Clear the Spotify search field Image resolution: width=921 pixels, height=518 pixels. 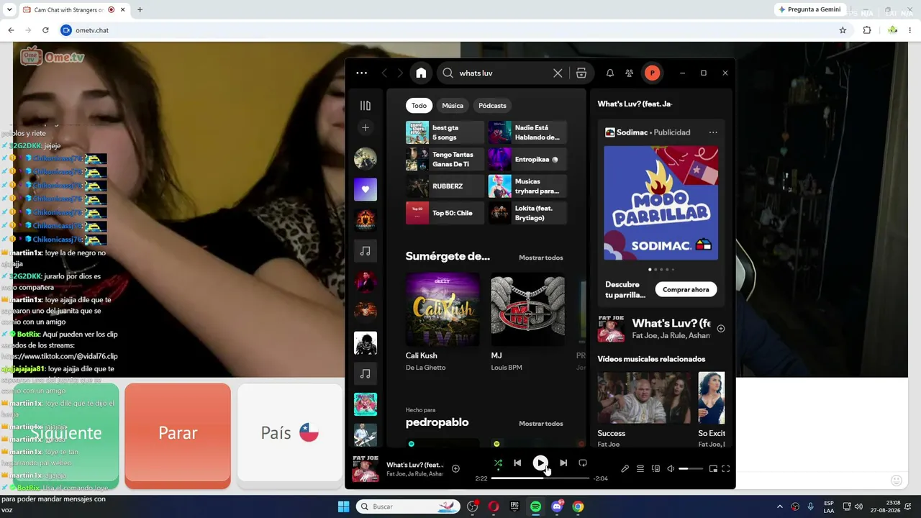[558, 73]
